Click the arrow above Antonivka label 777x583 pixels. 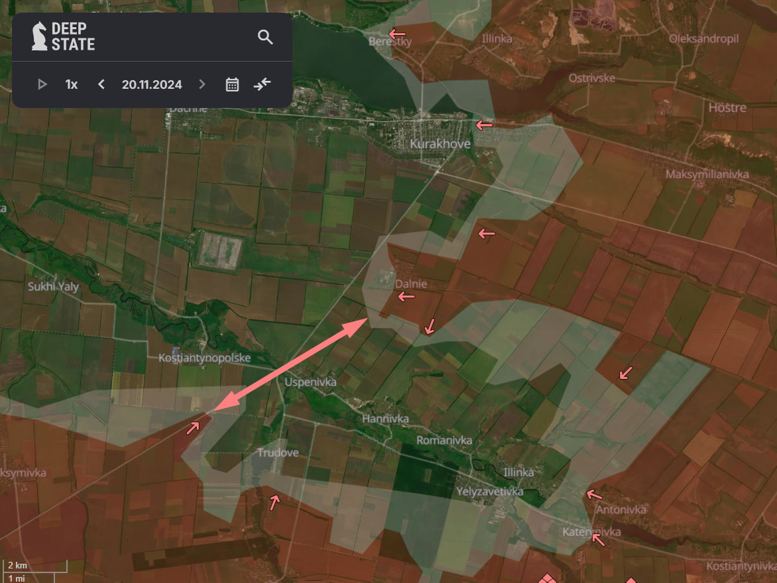pos(594,494)
